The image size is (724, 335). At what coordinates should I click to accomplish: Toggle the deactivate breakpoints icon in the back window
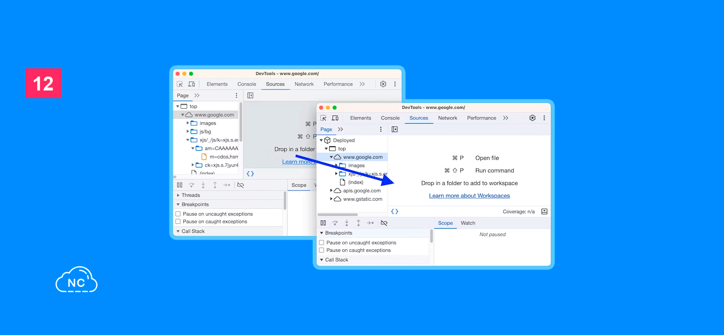[x=240, y=185]
